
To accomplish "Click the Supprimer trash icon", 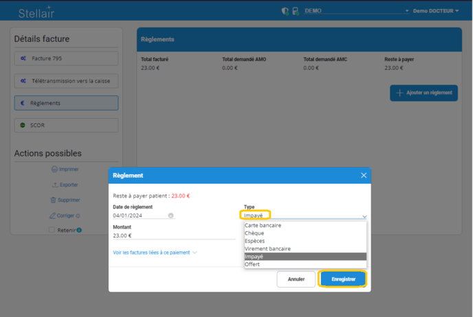I will [x=53, y=200].
